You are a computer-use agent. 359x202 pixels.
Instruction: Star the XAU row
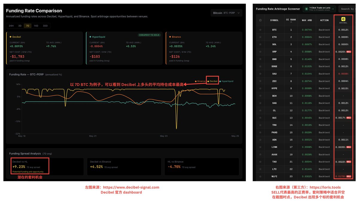260,74
